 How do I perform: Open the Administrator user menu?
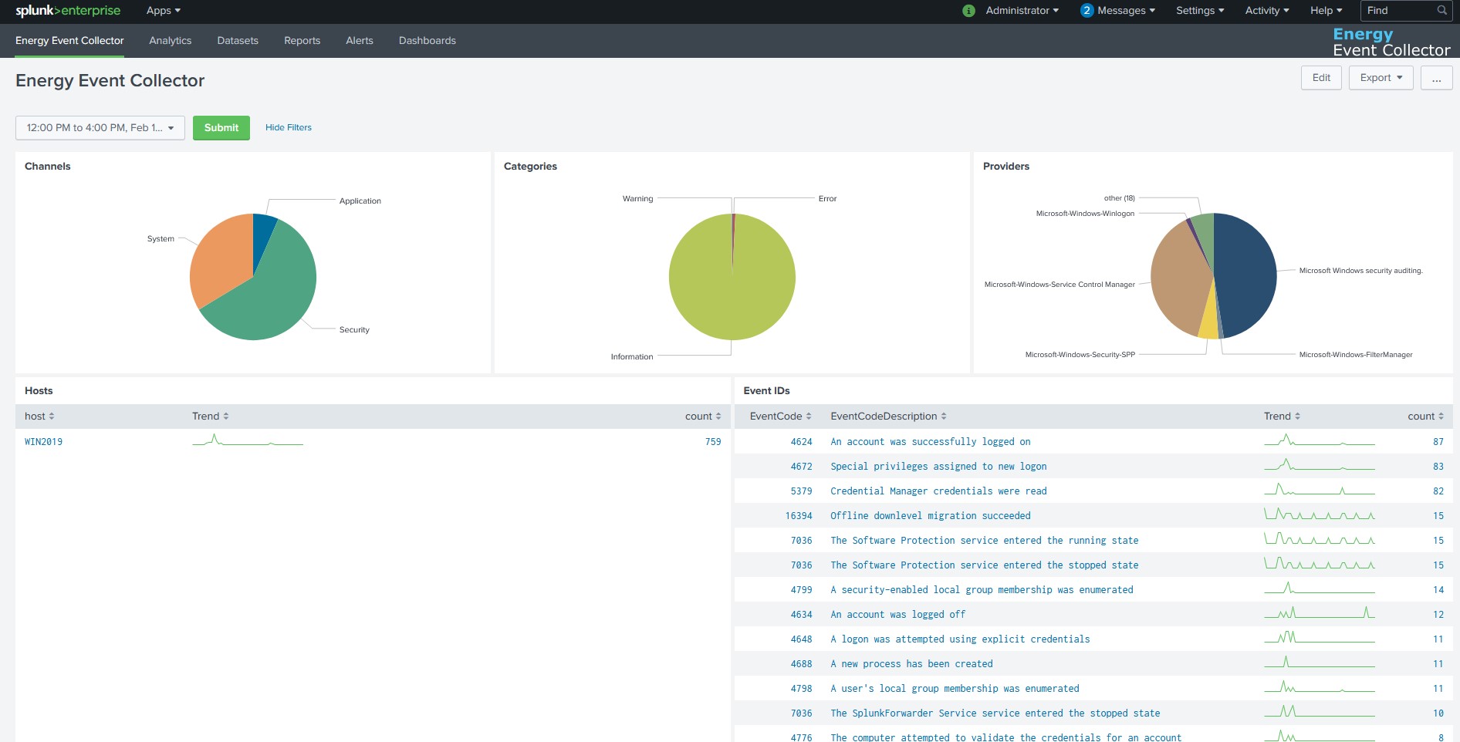point(1022,11)
